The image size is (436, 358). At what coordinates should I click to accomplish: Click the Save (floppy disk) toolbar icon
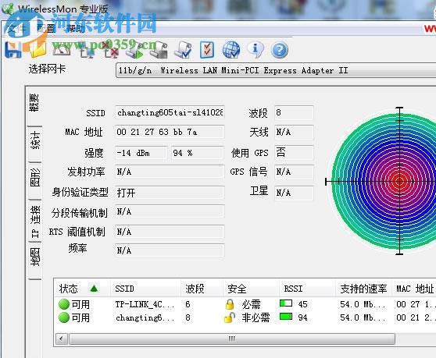coord(13,50)
